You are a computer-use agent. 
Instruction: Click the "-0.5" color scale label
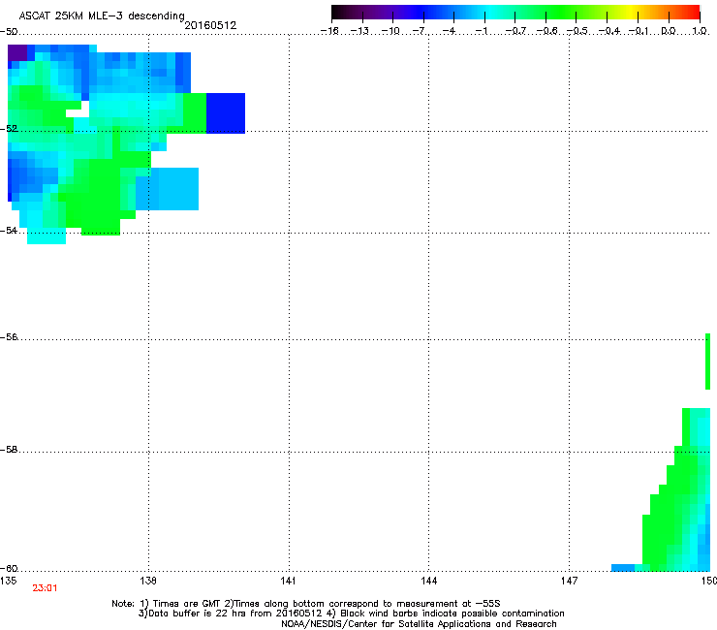click(x=577, y=31)
